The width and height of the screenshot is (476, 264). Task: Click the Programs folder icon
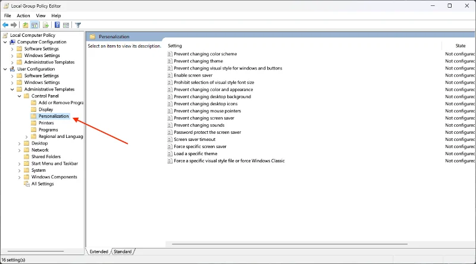34,130
